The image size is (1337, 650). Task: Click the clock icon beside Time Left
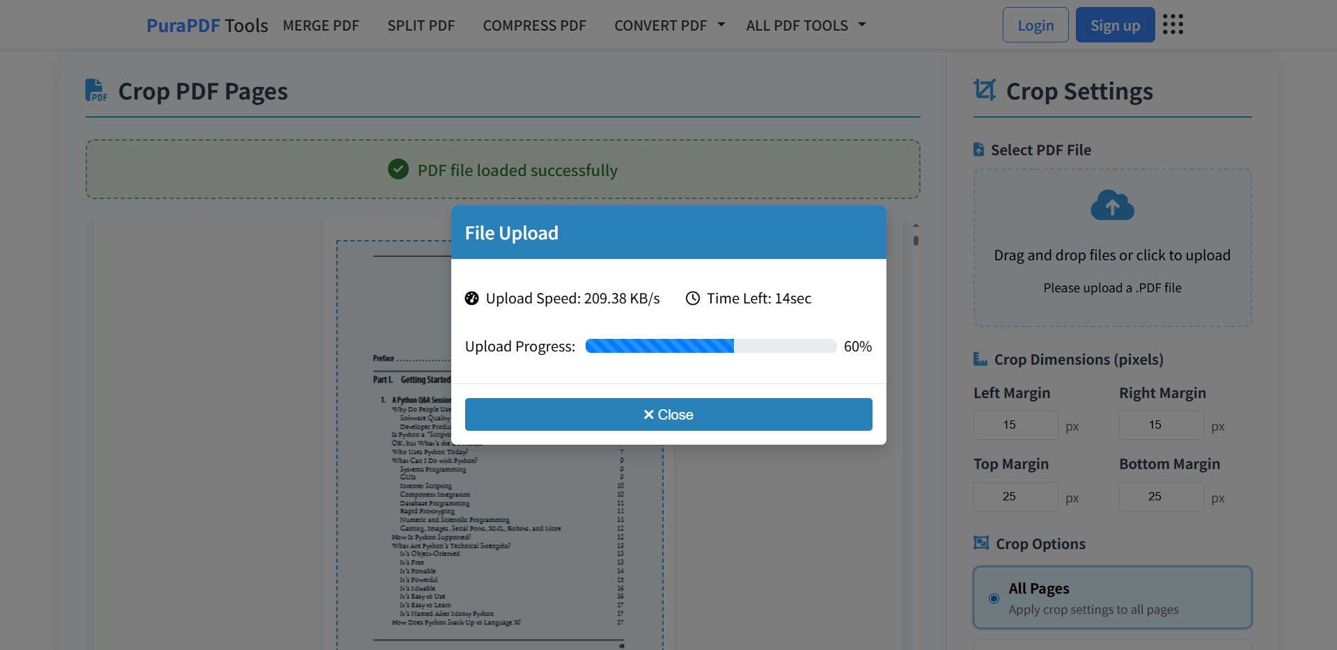(x=692, y=299)
